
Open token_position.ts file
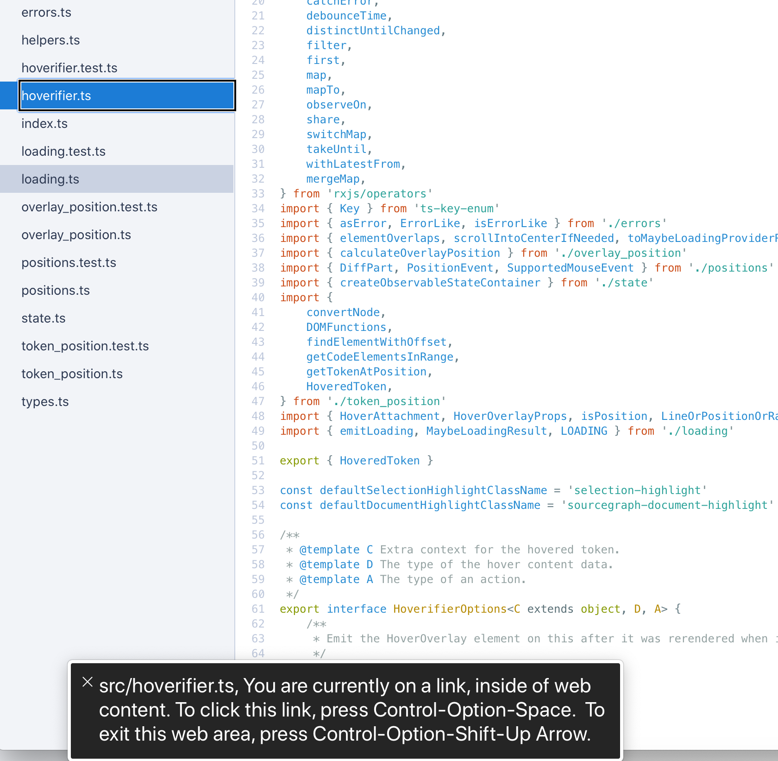click(72, 374)
